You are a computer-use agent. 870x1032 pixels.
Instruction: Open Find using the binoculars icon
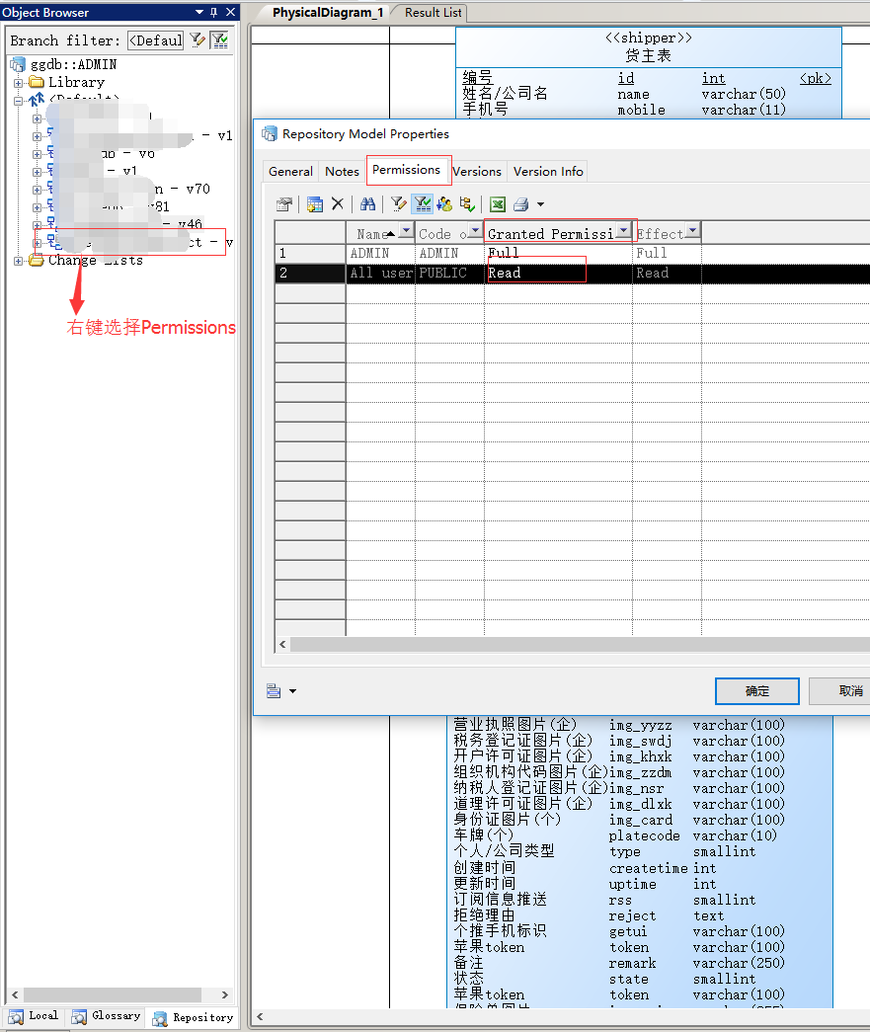[x=367, y=204]
